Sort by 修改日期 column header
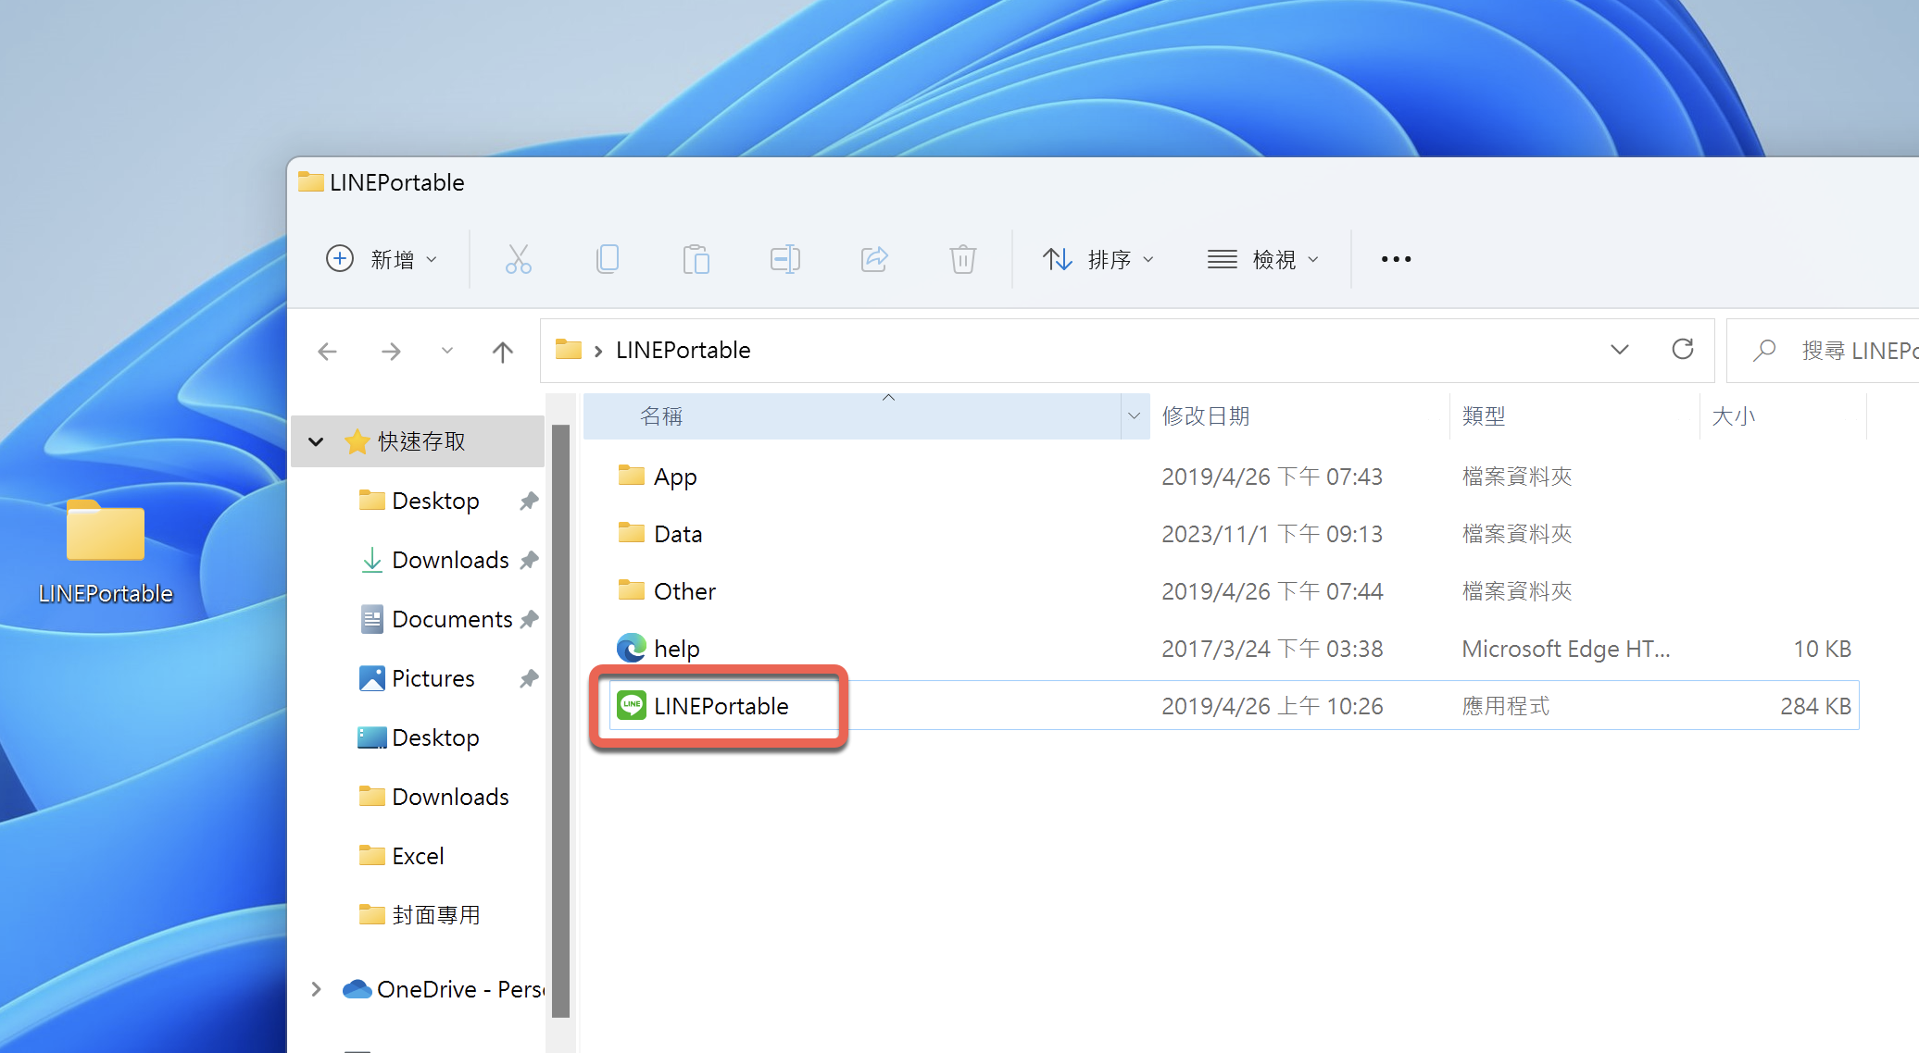 point(1206,416)
